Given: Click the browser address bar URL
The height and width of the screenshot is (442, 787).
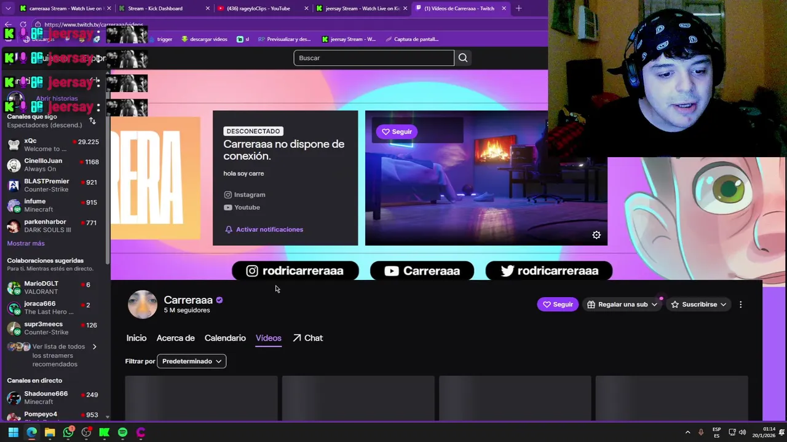Looking at the screenshot, I should 93,25.
